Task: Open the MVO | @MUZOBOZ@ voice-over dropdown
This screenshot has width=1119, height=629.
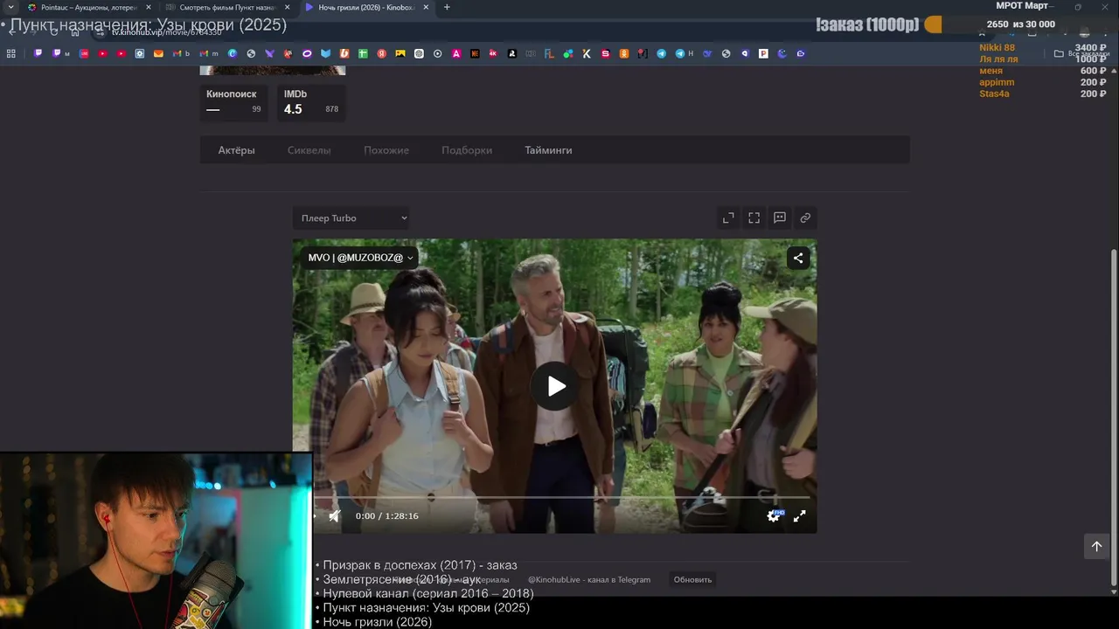Action: (x=360, y=258)
